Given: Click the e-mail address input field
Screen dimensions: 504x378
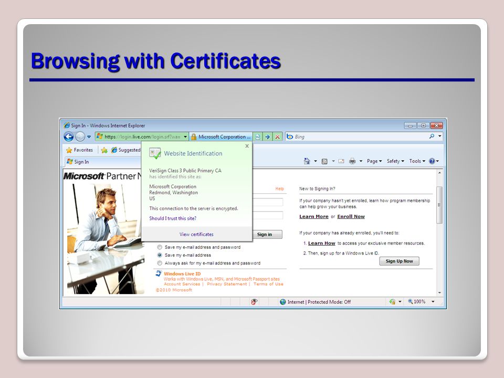Looking at the screenshot, I should pyautogui.click(x=268, y=202).
